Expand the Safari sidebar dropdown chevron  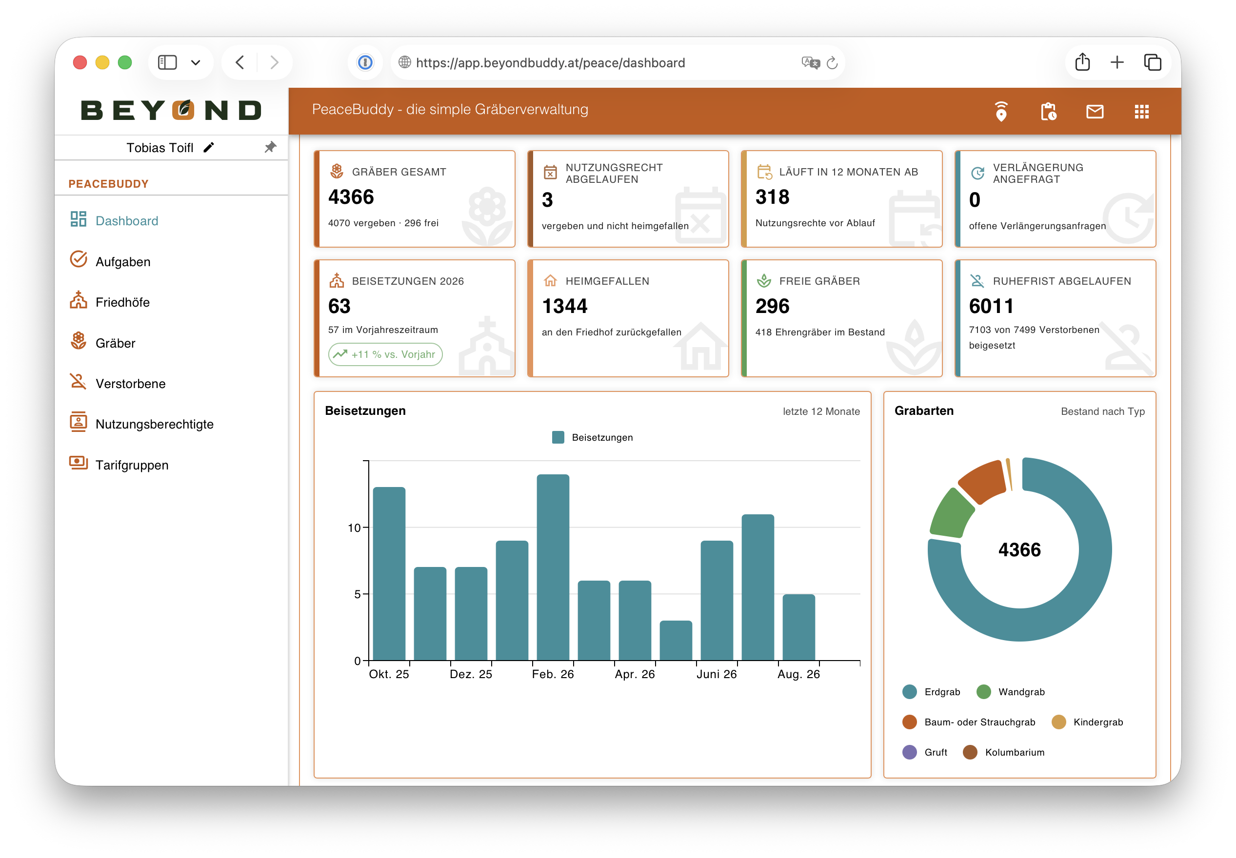[x=196, y=63]
